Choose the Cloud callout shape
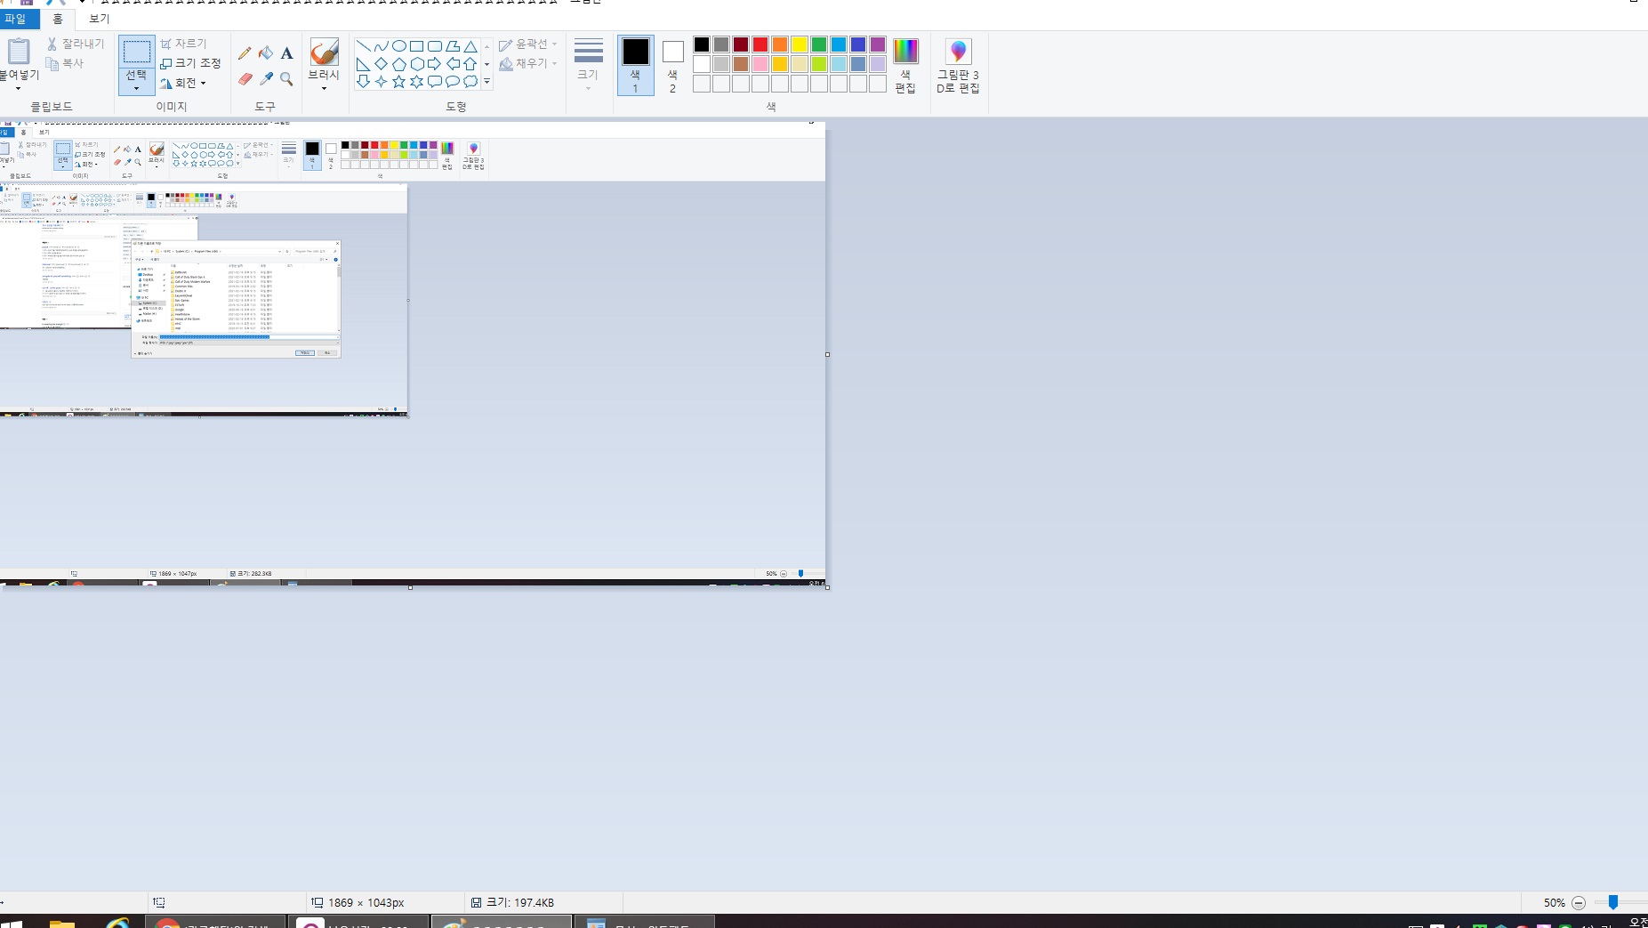1648x928 pixels. [470, 82]
